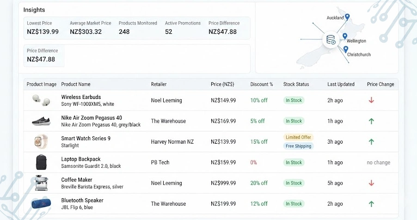Open the Bluetooth Speaker product image
Viewport: 417px width, 220px height.
41,204
